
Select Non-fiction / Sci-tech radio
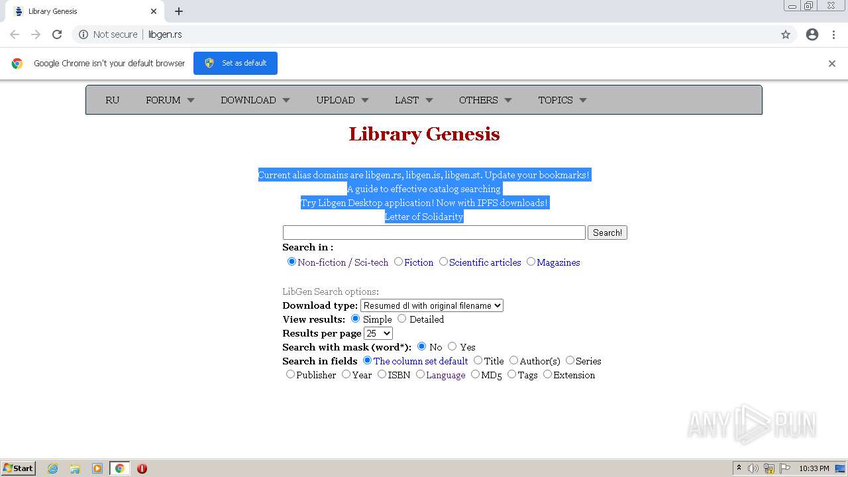click(291, 262)
